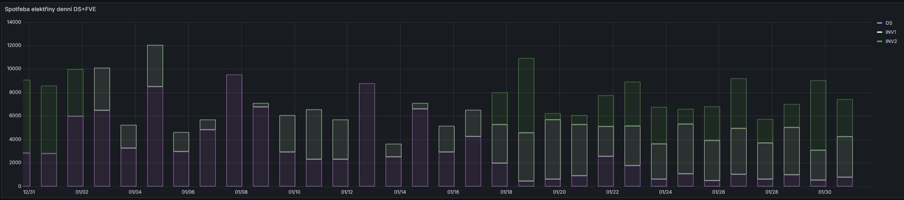Viewport: 904px width, 200px height.
Task: Select the DS segment on the 01/06 bar
Action: click(181, 169)
